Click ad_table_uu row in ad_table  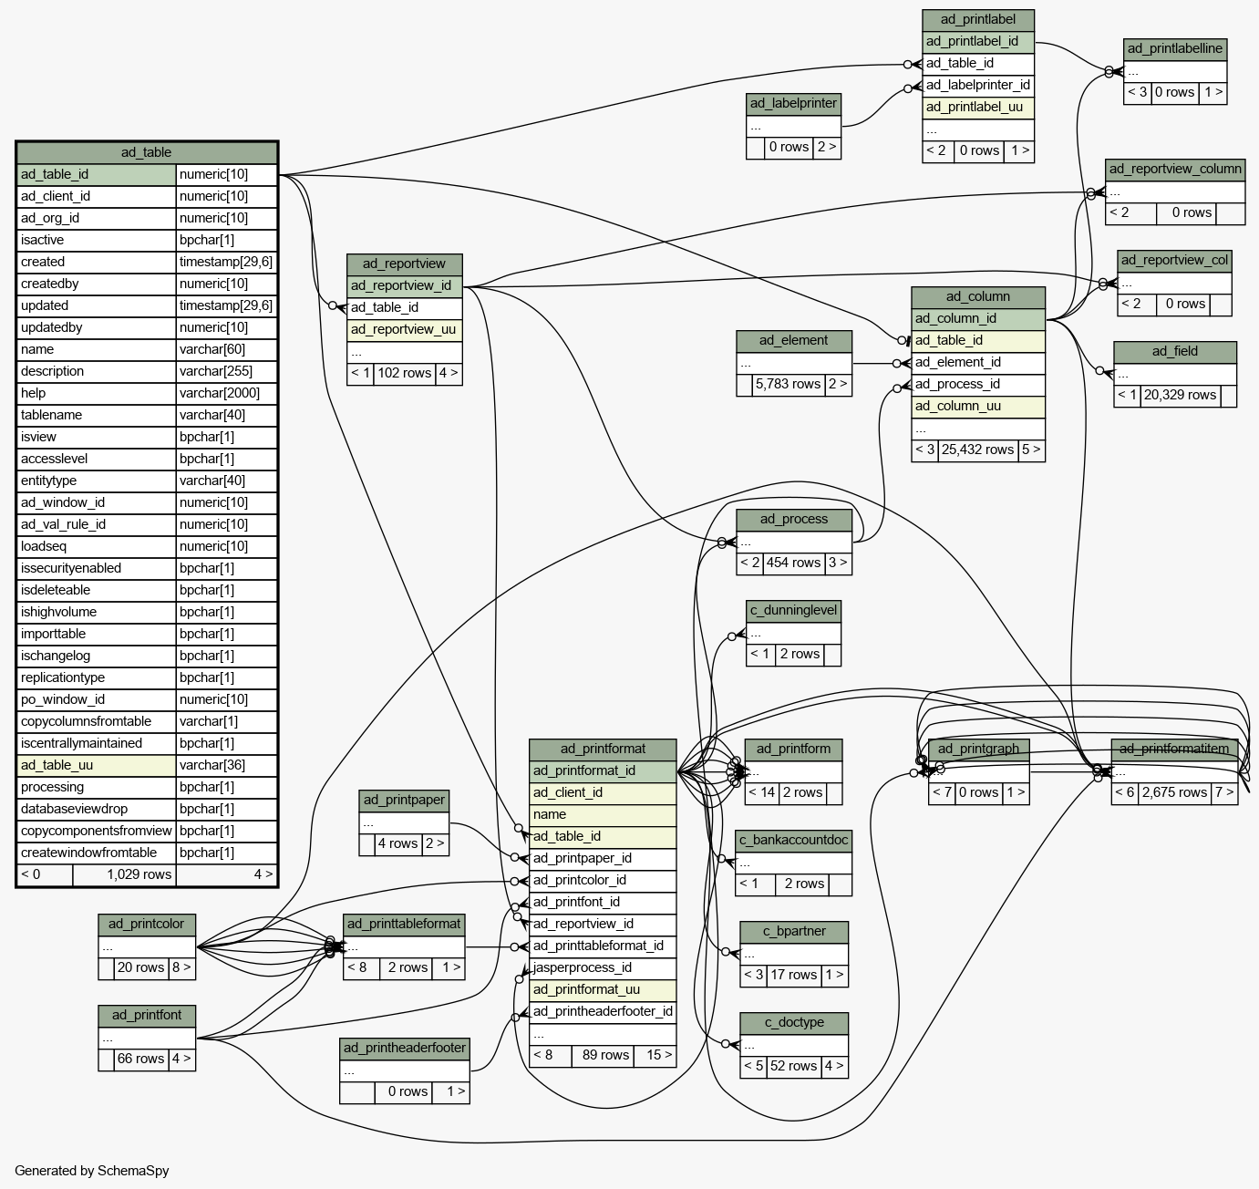point(147,765)
